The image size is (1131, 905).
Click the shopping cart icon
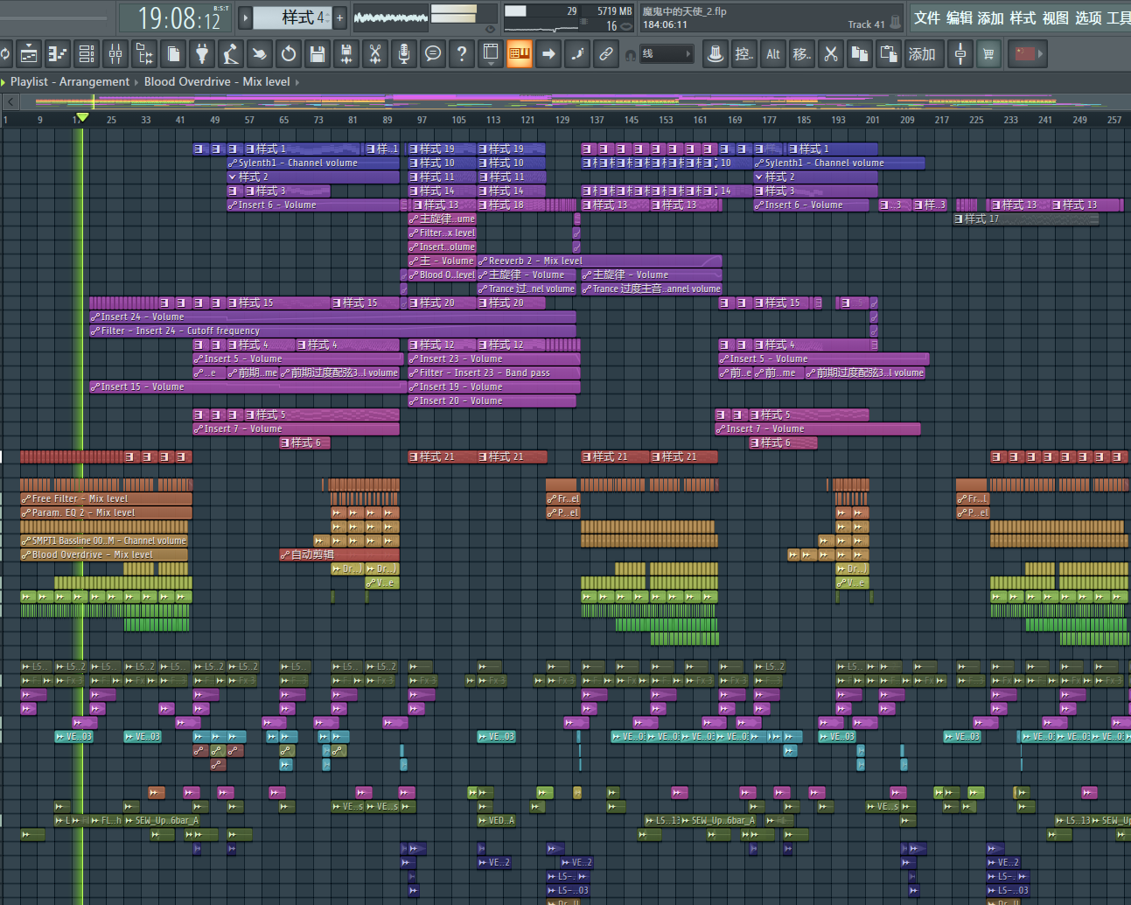point(988,54)
